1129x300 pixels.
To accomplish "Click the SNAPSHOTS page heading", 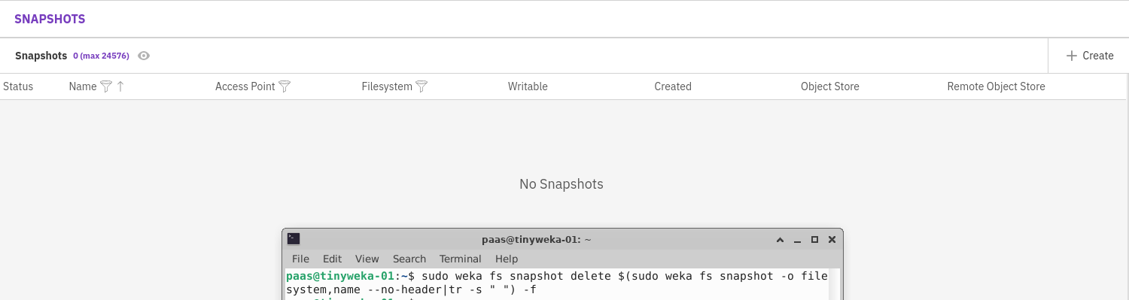I will pos(50,19).
